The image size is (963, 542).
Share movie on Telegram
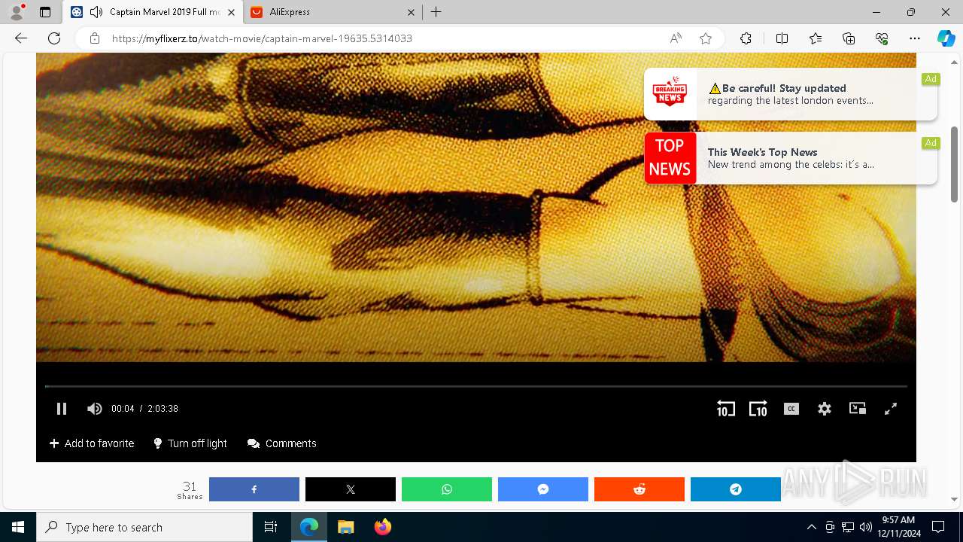click(736, 489)
